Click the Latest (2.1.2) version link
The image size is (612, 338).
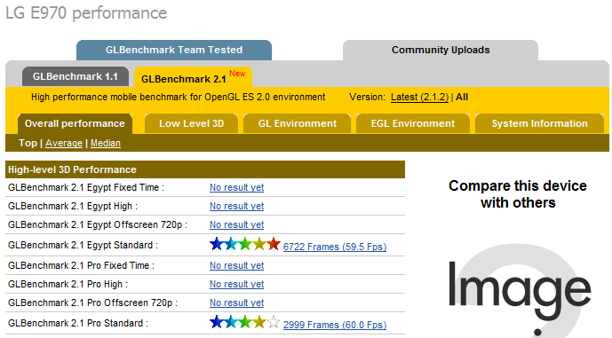(419, 97)
